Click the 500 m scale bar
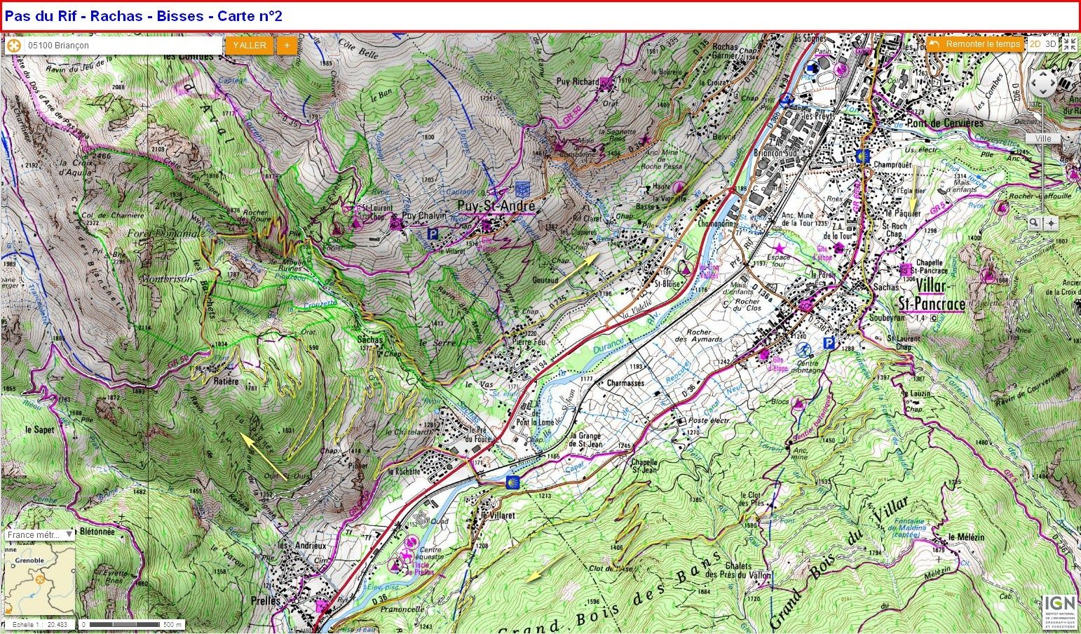The width and height of the screenshot is (1081, 634). pos(132,624)
